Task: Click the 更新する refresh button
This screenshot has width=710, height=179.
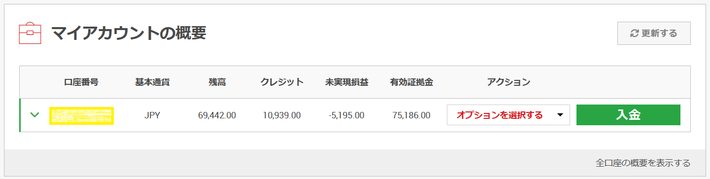Action: click(654, 34)
